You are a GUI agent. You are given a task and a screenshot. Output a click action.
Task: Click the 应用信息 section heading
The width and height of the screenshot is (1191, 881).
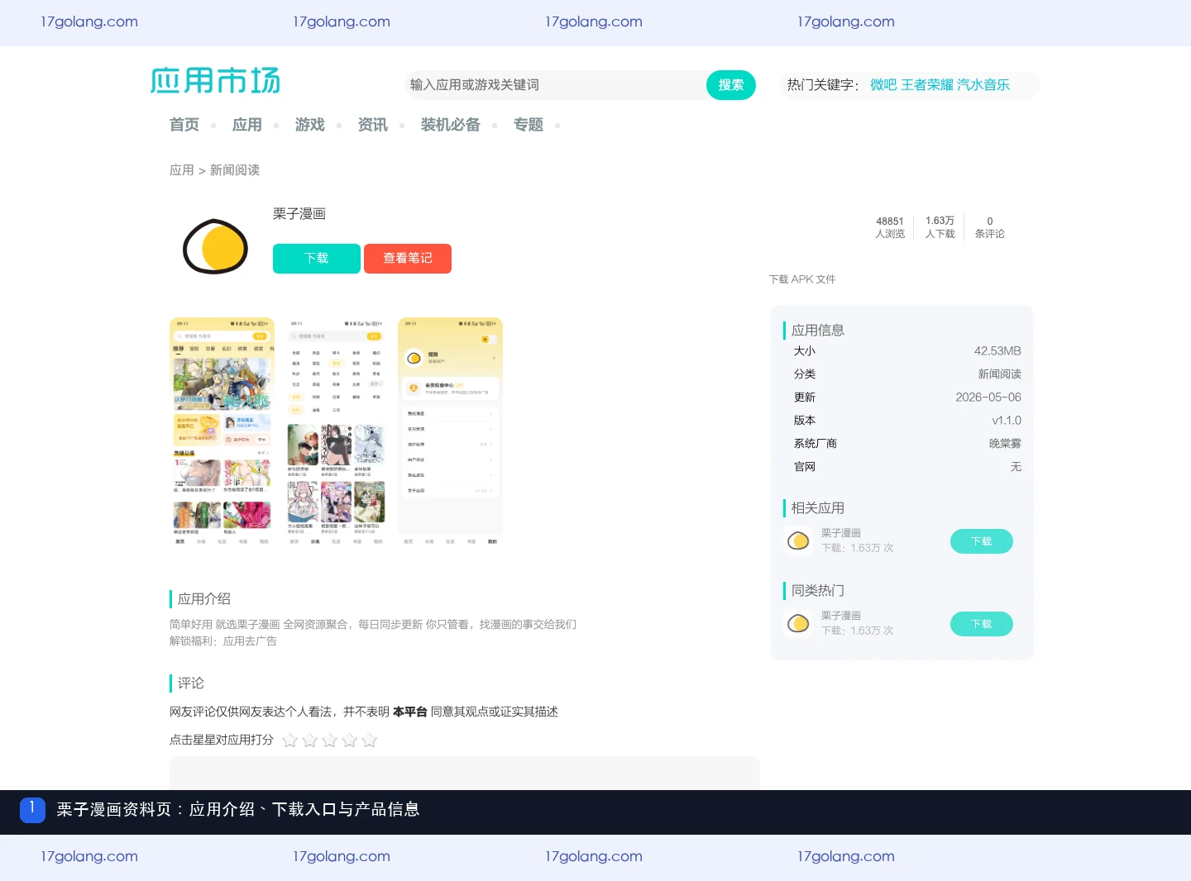(x=818, y=331)
